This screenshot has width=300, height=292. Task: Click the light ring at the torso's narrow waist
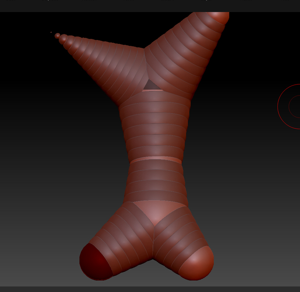pos(156,159)
